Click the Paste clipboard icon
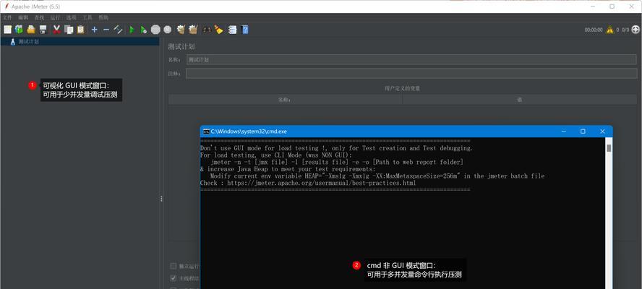The image size is (642, 289). (x=81, y=30)
